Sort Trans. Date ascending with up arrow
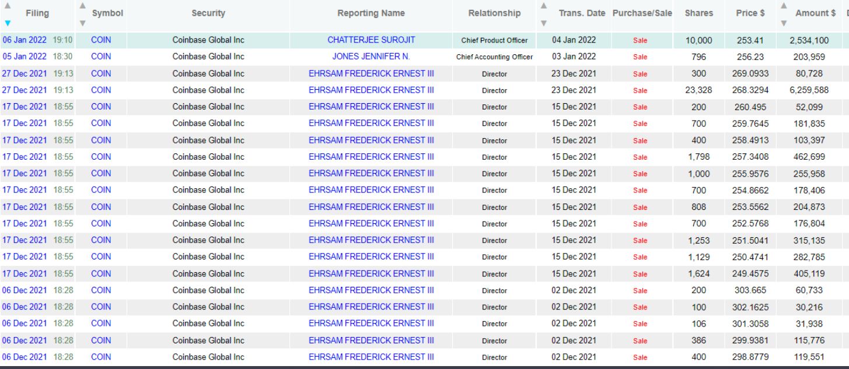 [544, 5]
